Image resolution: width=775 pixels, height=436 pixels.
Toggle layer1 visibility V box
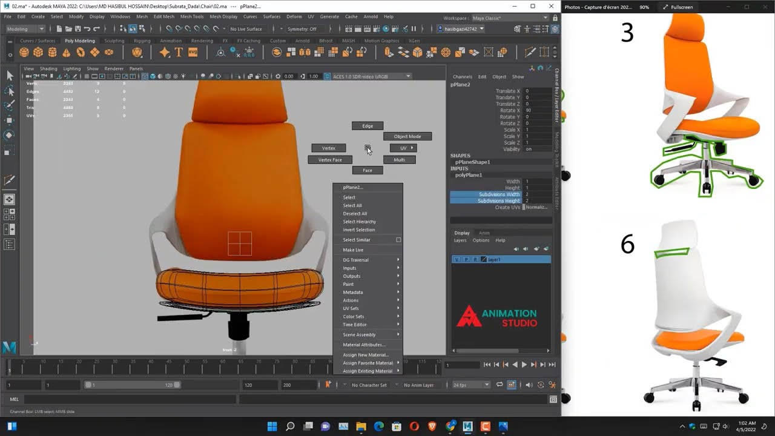[x=457, y=259]
